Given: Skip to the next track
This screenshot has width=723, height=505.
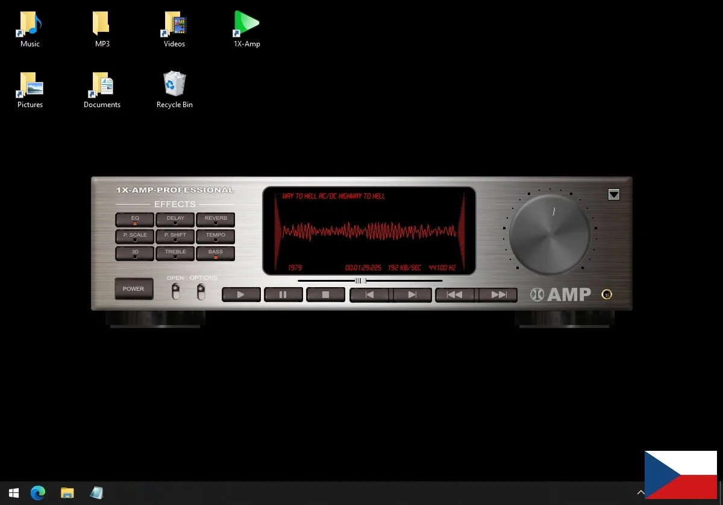Looking at the screenshot, I should [x=412, y=295].
